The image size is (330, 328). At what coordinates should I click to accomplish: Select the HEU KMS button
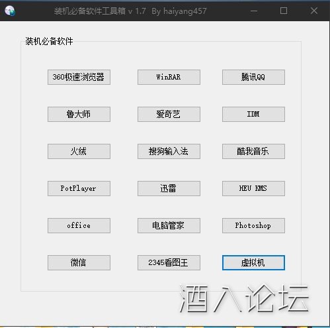point(253,188)
